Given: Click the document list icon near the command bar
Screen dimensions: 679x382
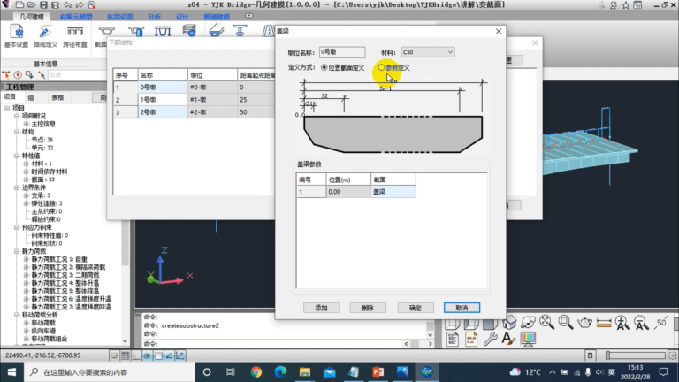Looking at the screenshot, I should click(x=453, y=339).
